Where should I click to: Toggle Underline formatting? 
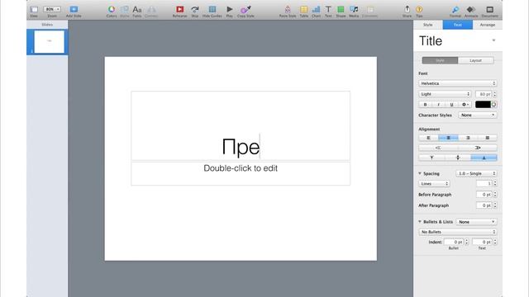pyautogui.click(x=451, y=105)
